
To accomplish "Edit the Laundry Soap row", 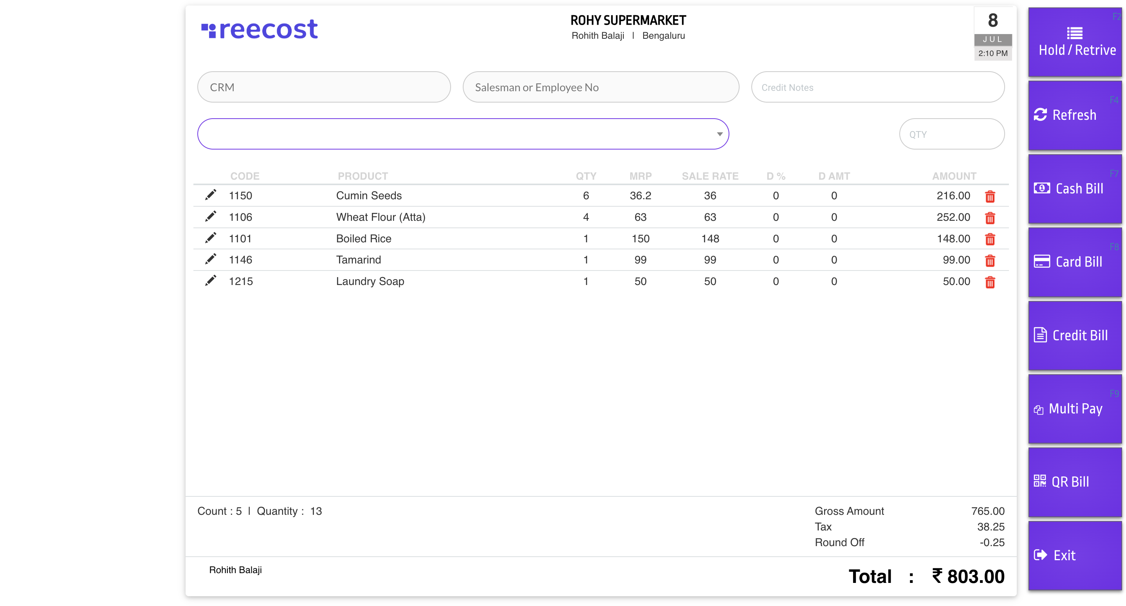I will 211,281.
